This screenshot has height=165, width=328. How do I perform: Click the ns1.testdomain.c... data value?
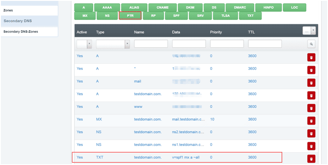(188, 145)
